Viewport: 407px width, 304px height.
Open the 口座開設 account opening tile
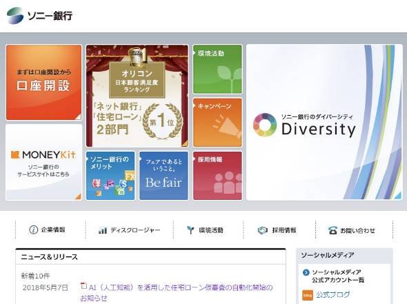(43, 82)
